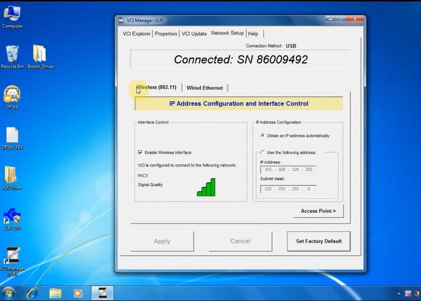Click the IP Address Configuration and Interface Control banner

[239, 104]
